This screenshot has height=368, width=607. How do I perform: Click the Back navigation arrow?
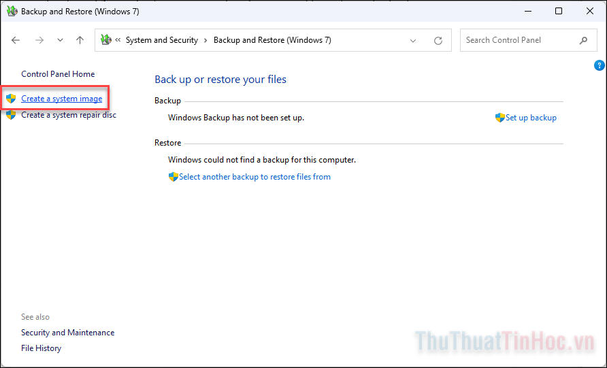tap(16, 40)
